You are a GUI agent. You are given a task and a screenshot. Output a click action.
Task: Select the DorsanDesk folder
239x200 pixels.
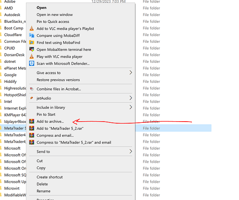click(x=14, y=55)
